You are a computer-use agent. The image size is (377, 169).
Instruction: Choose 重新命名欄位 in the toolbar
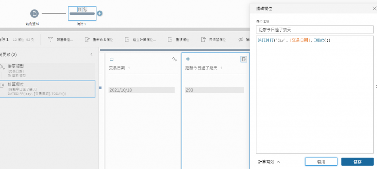pyautogui.click(x=99, y=40)
